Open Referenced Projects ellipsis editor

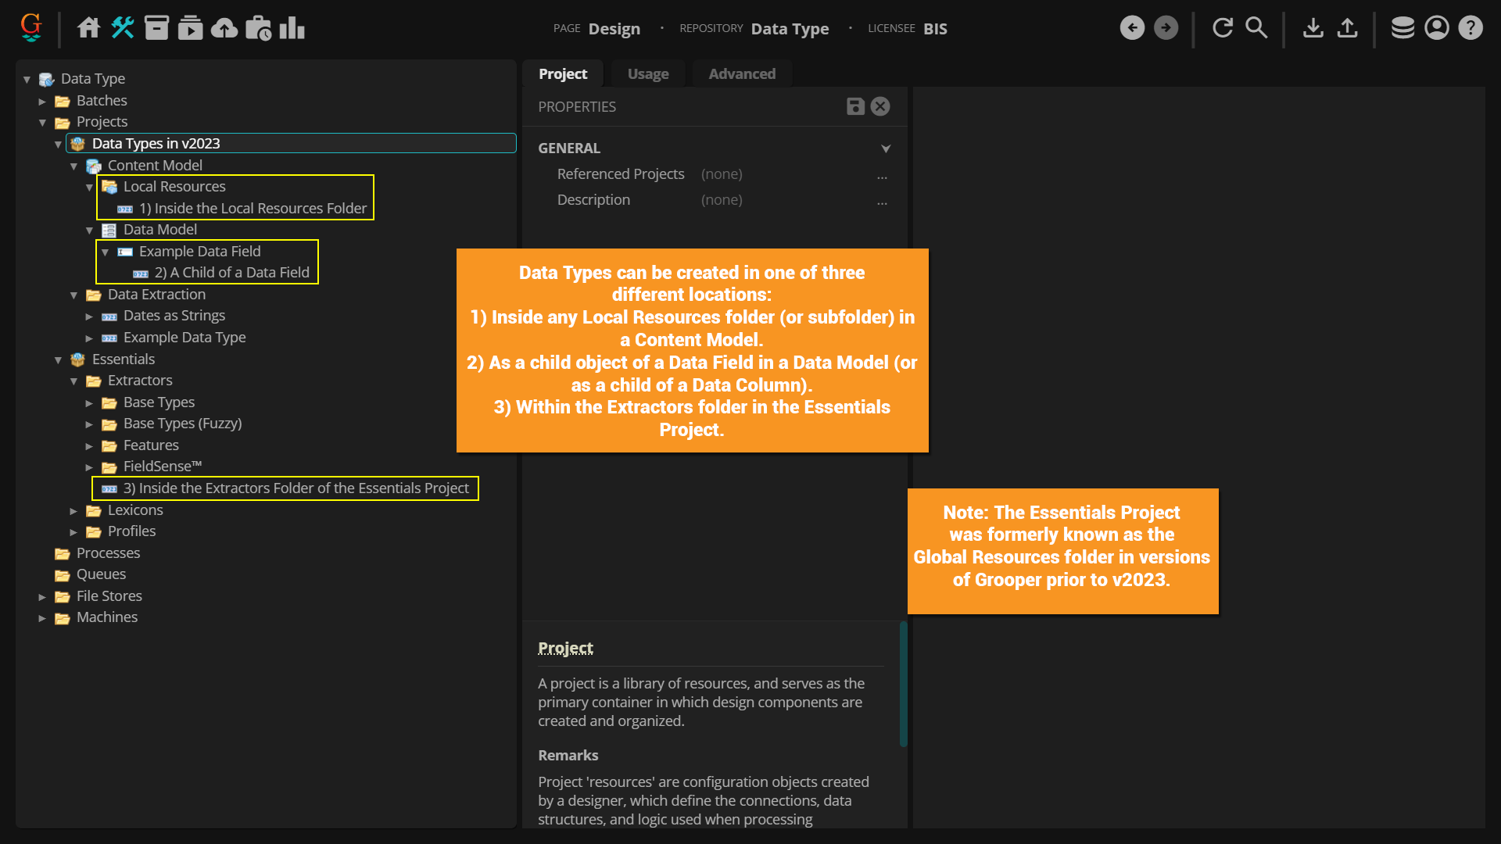pyautogui.click(x=882, y=175)
